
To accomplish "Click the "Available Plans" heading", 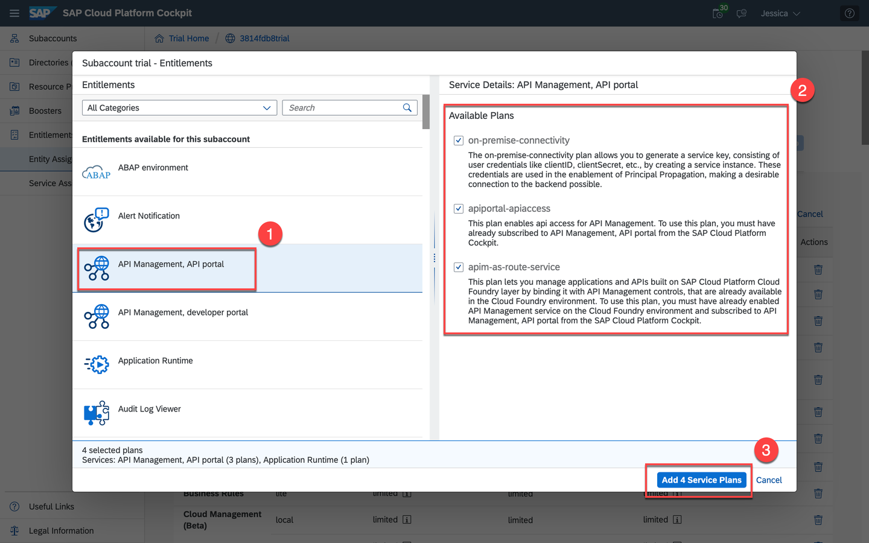I will click(x=482, y=115).
